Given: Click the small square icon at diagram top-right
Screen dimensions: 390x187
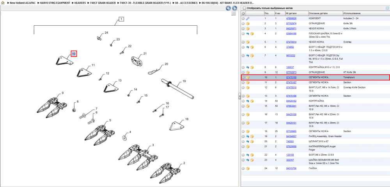Looking at the screenshot, I should 233,13.
